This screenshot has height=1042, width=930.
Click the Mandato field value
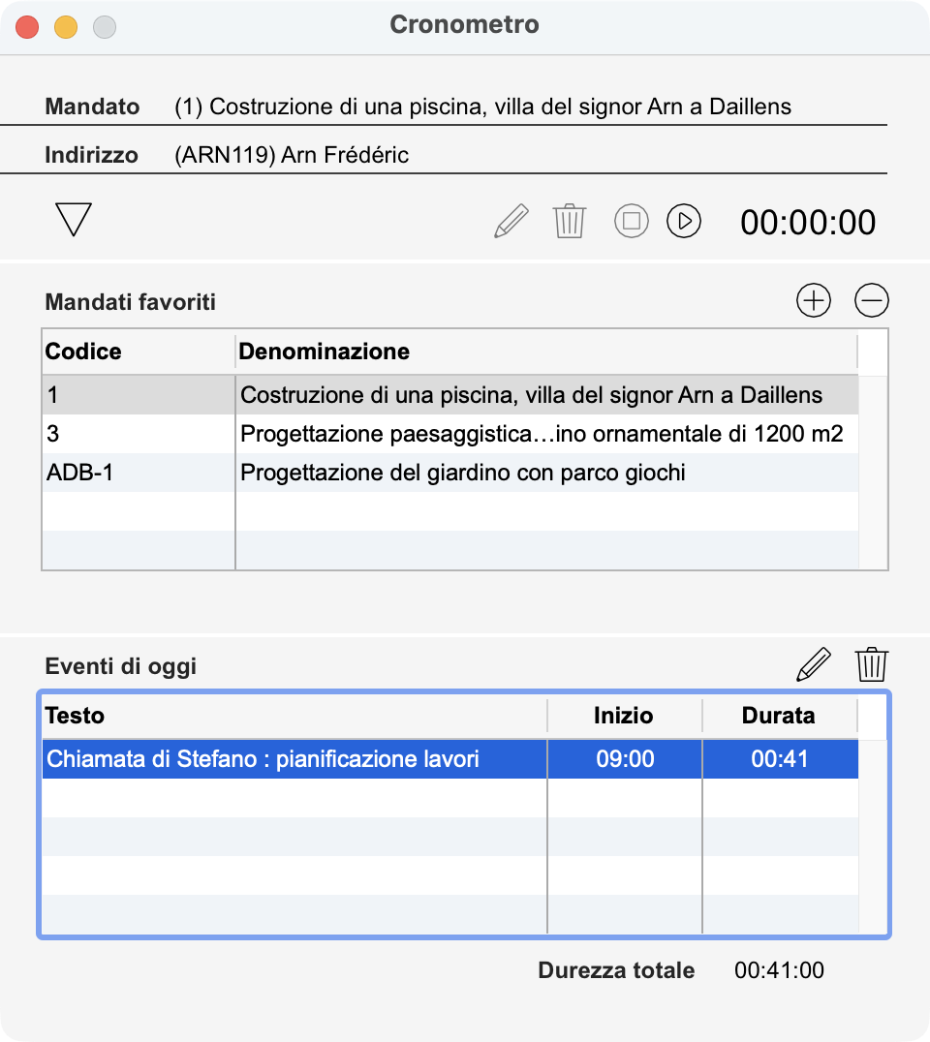click(482, 107)
